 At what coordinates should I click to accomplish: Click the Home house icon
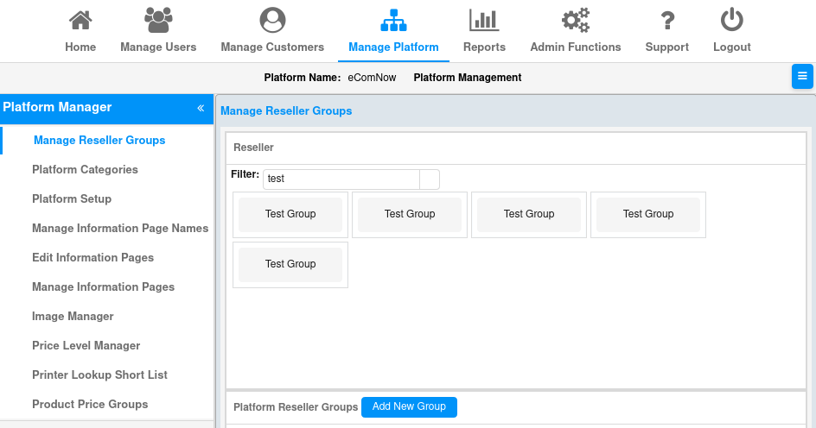tap(80, 20)
